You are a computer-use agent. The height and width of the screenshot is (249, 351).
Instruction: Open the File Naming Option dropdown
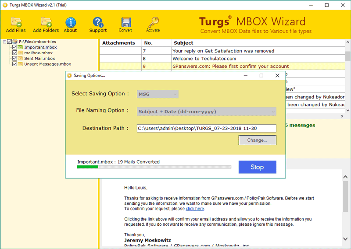pyautogui.click(x=206, y=112)
